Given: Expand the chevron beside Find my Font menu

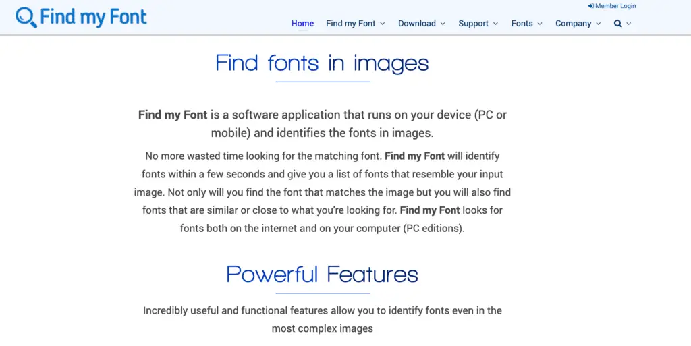Looking at the screenshot, I should click(383, 24).
